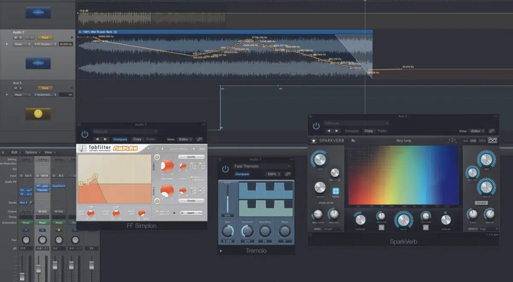Open Audio 7 automation parameter FF Simplon dropdown
Screen dimensions: 513x282
tap(45, 44)
